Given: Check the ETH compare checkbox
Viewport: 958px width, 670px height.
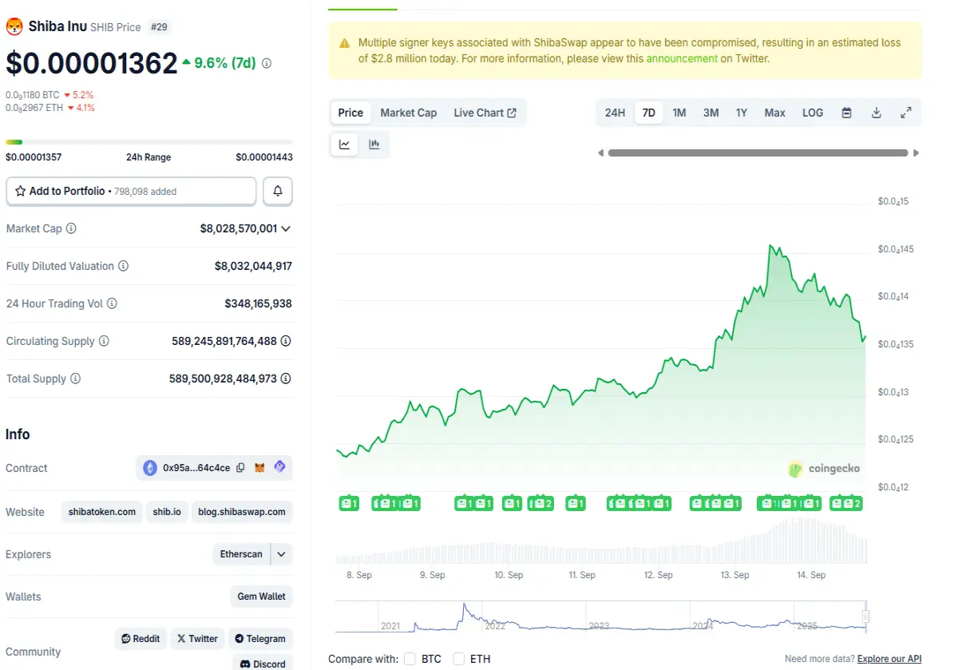Looking at the screenshot, I should [459, 659].
